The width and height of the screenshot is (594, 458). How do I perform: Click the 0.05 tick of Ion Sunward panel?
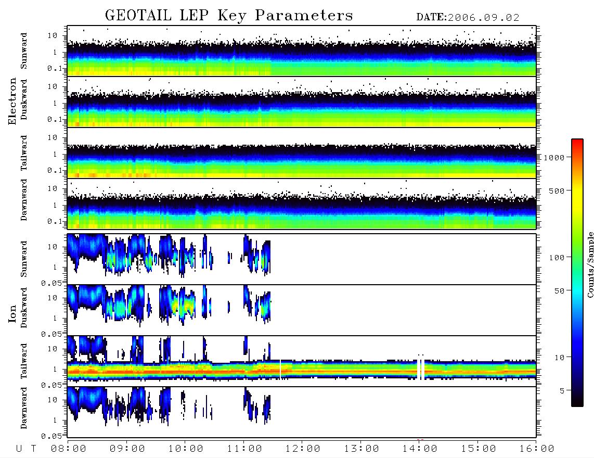[51, 283]
